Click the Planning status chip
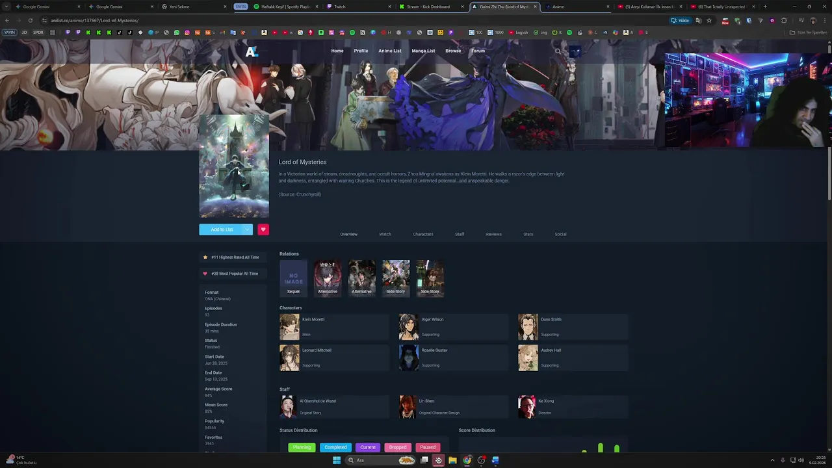The image size is (832, 468). (302, 447)
